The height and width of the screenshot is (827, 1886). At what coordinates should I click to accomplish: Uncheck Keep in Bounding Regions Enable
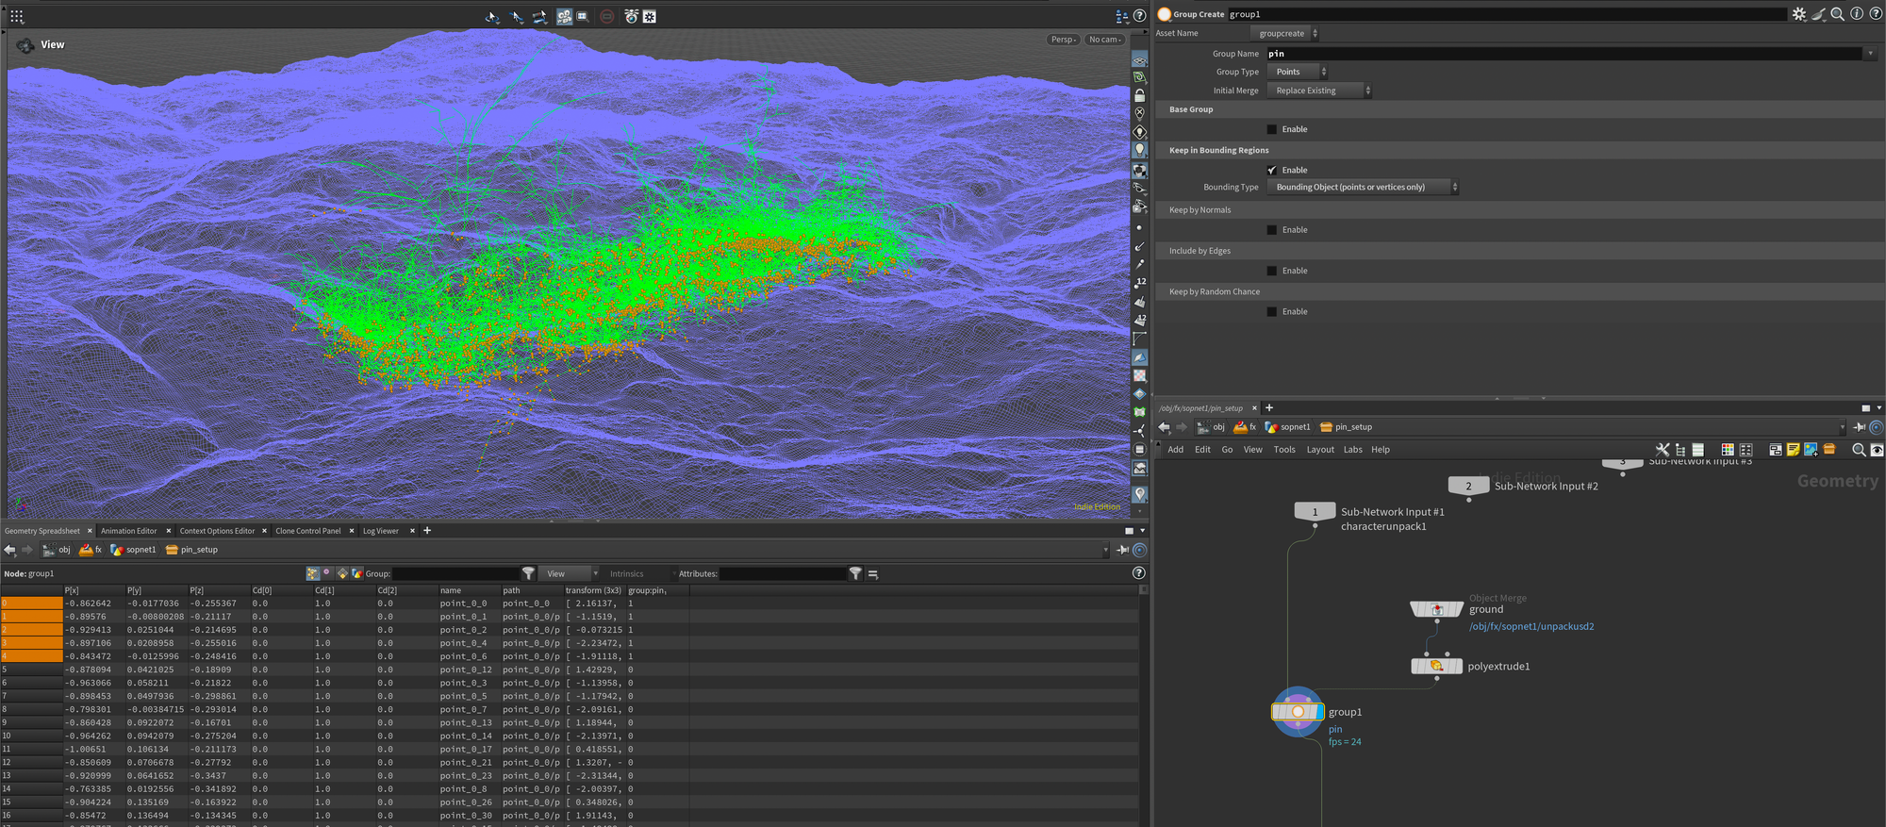[x=1272, y=171]
